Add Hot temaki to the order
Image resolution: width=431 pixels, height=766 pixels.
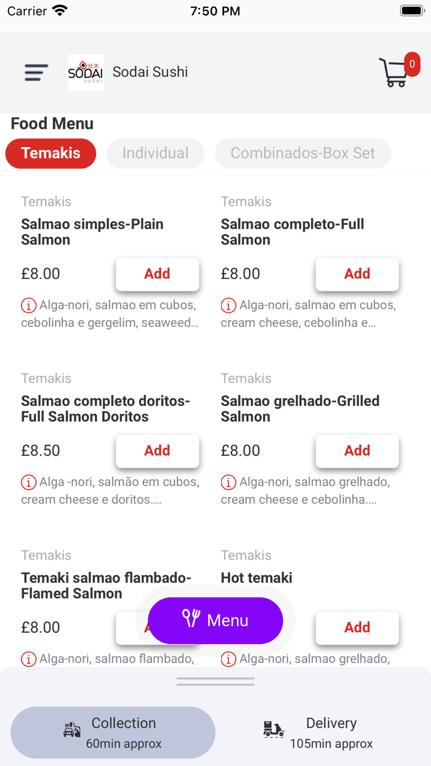coord(357,627)
